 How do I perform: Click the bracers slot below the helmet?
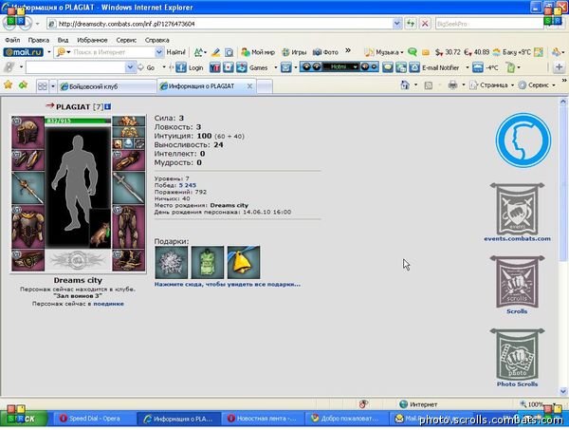[x=28, y=159]
